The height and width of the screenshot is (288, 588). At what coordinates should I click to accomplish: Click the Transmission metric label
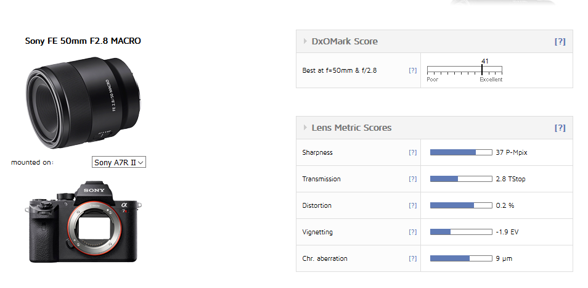coord(321,179)
